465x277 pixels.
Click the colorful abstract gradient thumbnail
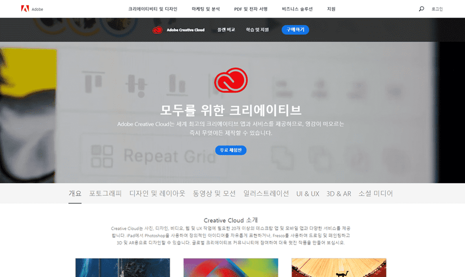pos(231,267)
